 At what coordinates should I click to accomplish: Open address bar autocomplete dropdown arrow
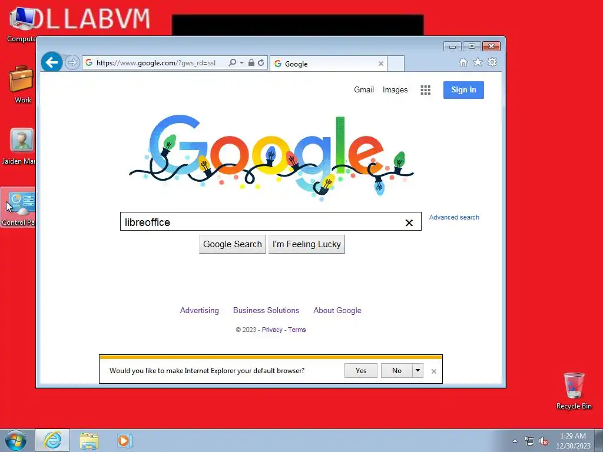(241, 62)
